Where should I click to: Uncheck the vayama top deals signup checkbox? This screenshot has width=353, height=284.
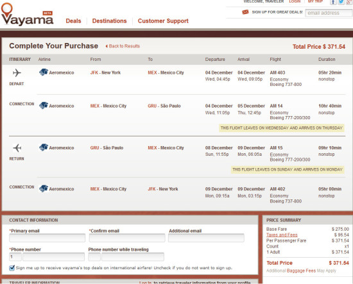12,268
